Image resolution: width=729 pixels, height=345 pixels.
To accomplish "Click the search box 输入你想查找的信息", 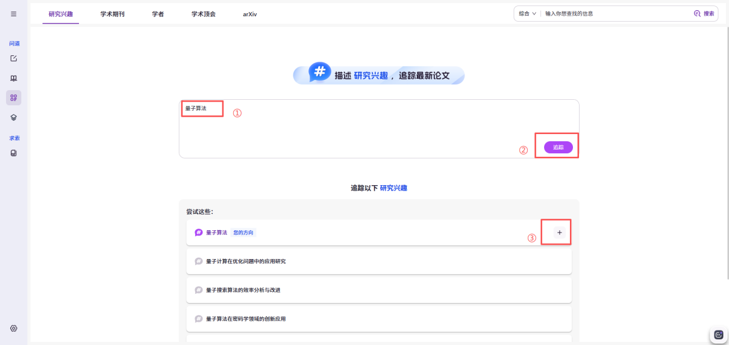I will pyautogui.click(x=615, y=13).
